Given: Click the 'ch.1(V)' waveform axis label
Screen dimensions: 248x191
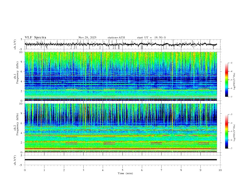Looking at the screenshot, I should tap(15, 44).
